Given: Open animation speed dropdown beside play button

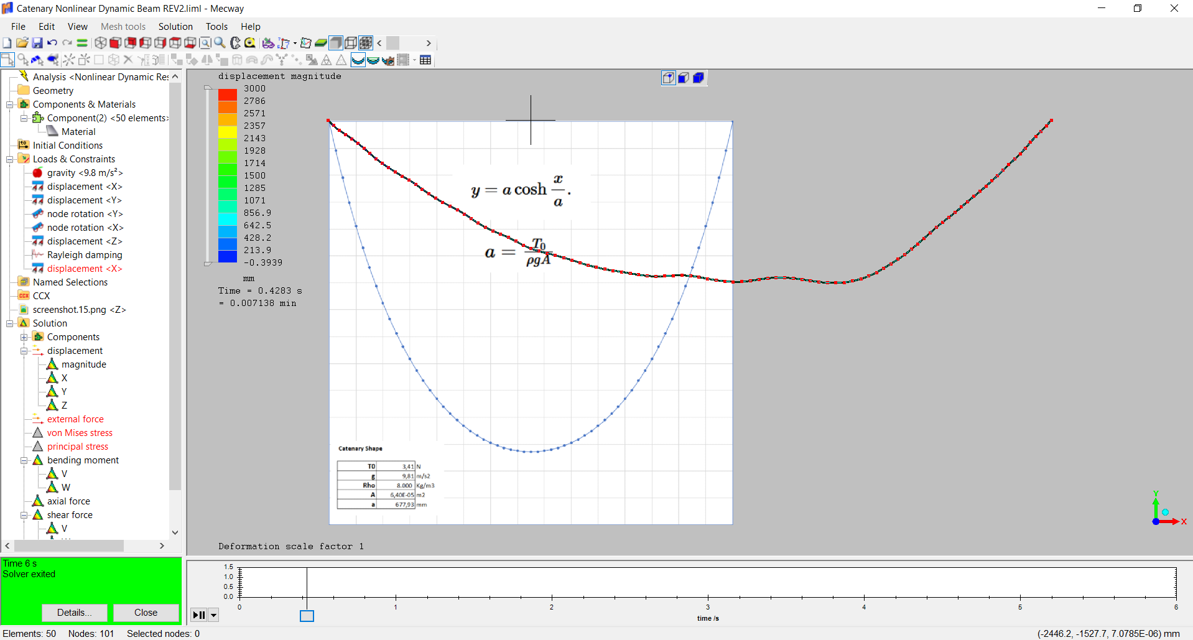Looking at the screenshot, I should pyautogui.click(x=213, y=615).
